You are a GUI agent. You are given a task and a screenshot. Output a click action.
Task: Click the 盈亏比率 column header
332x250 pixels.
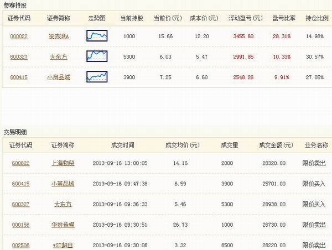tap(284, 18)
